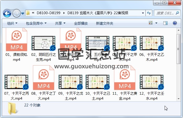This screenshot has height=118, width=183.
Task: Navigate to D8100-D8199 folder breadcrumb
Action: pyautogui.click(x=48, y=13)
